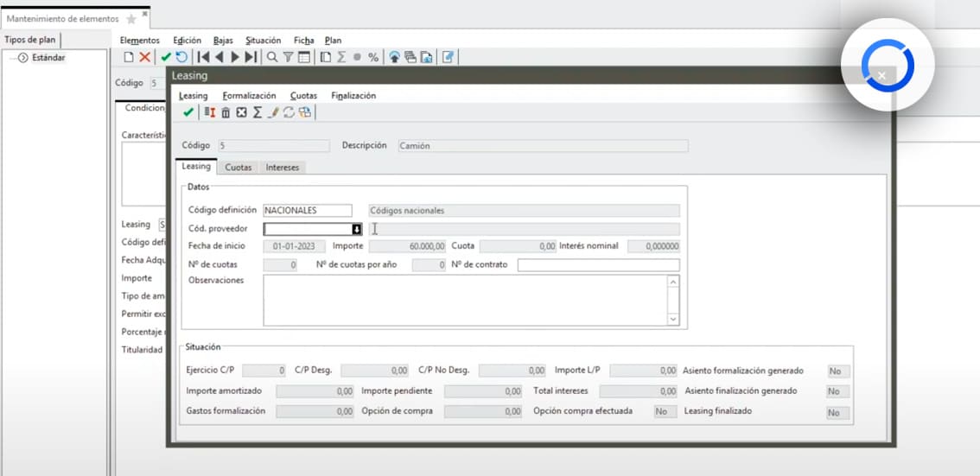Screen dimensions: 980x476
Task: Click the percent icon in main toolbar
Action: (373, 58)
